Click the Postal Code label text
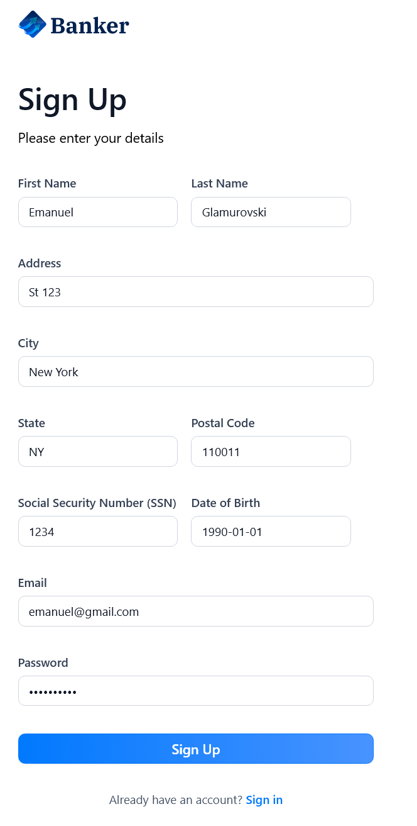Viewport: 417px width, 826px height. (223, 423)
